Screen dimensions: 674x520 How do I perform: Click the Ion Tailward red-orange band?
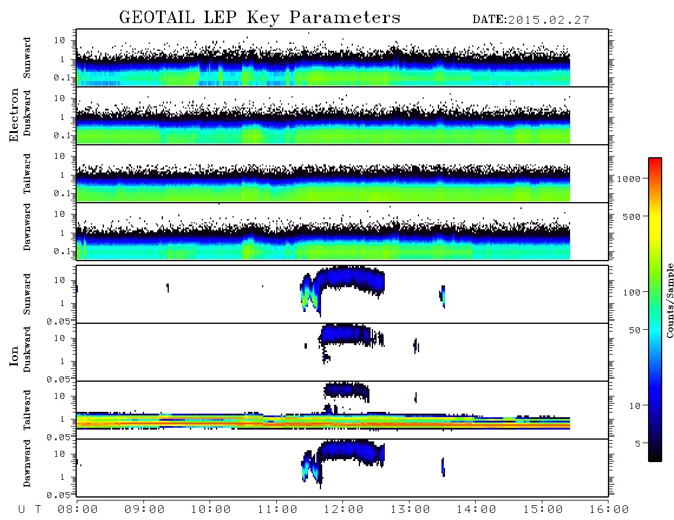(322, 424)
